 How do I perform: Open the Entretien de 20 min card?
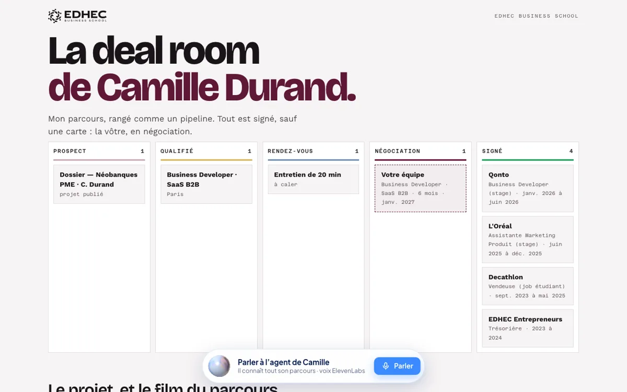point(313,179)
